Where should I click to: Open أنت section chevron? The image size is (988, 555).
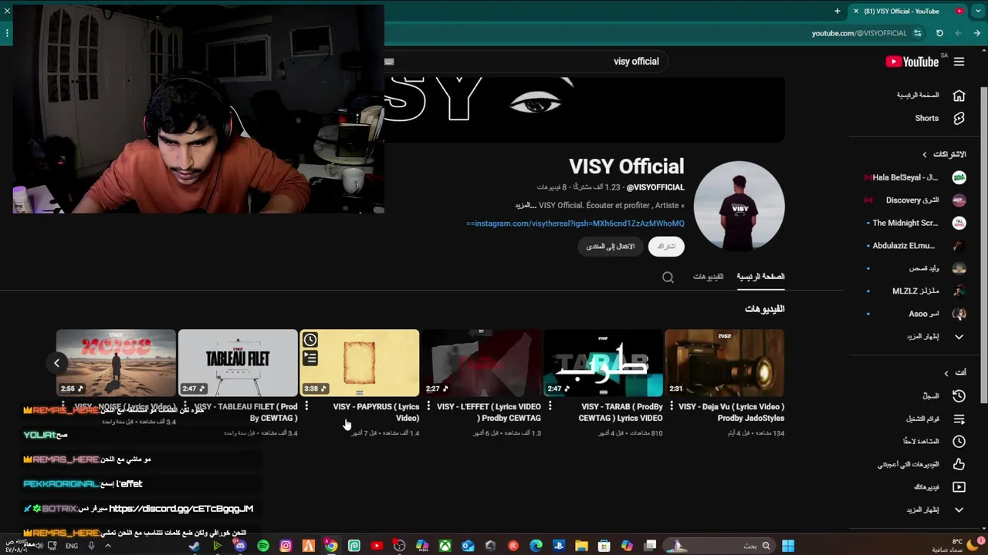tap(946, 373)
